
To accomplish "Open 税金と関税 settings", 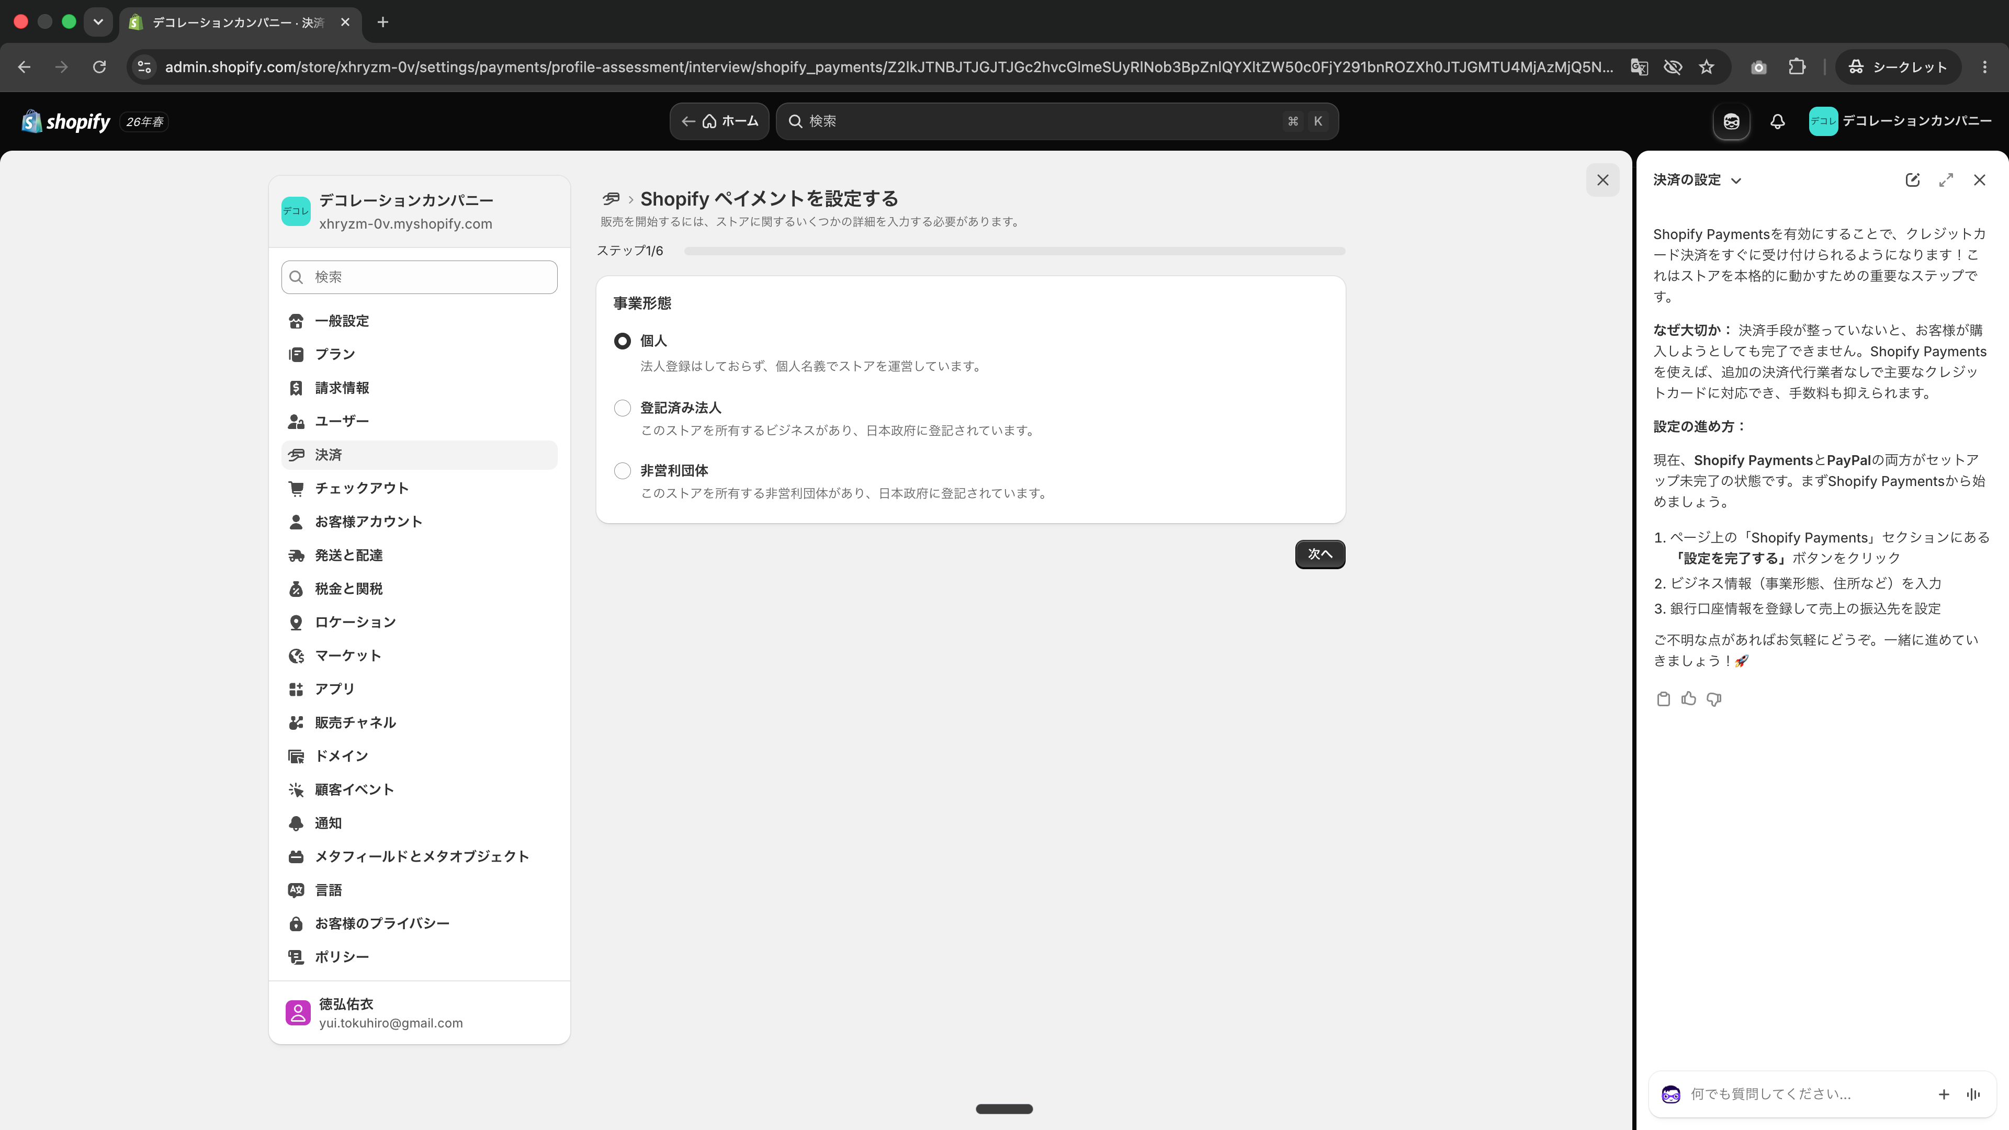I will [x=420, y=589].
